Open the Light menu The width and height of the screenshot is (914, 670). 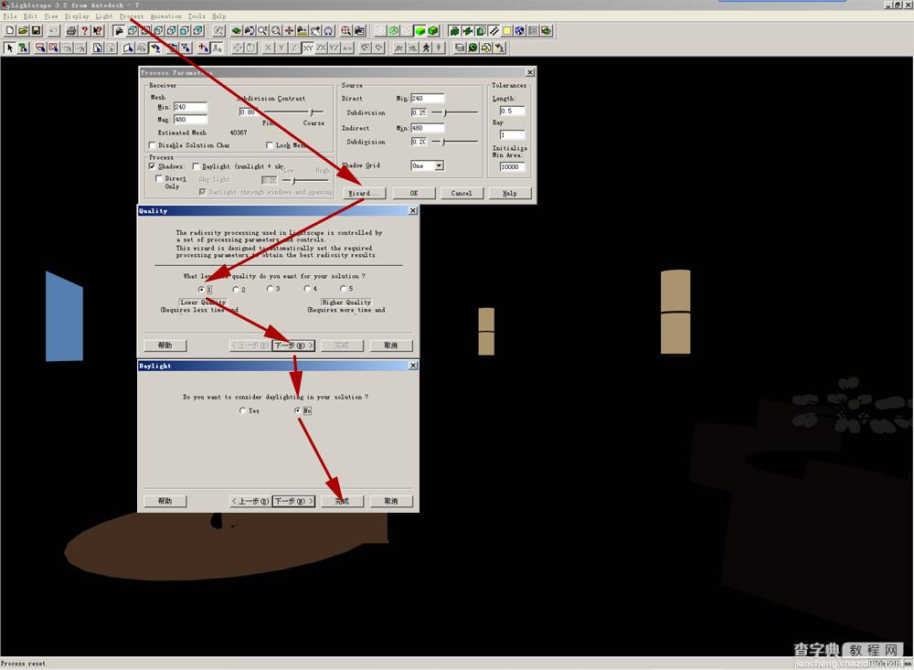coord(104,16)
